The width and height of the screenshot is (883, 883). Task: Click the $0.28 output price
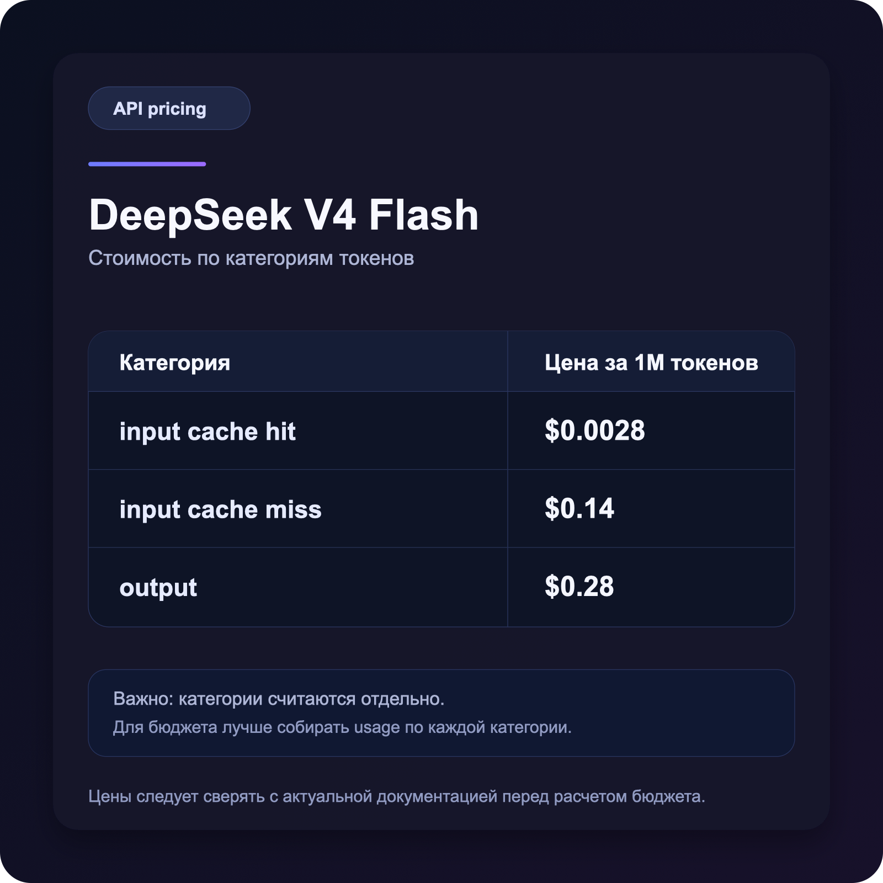[x=579, y=586]
